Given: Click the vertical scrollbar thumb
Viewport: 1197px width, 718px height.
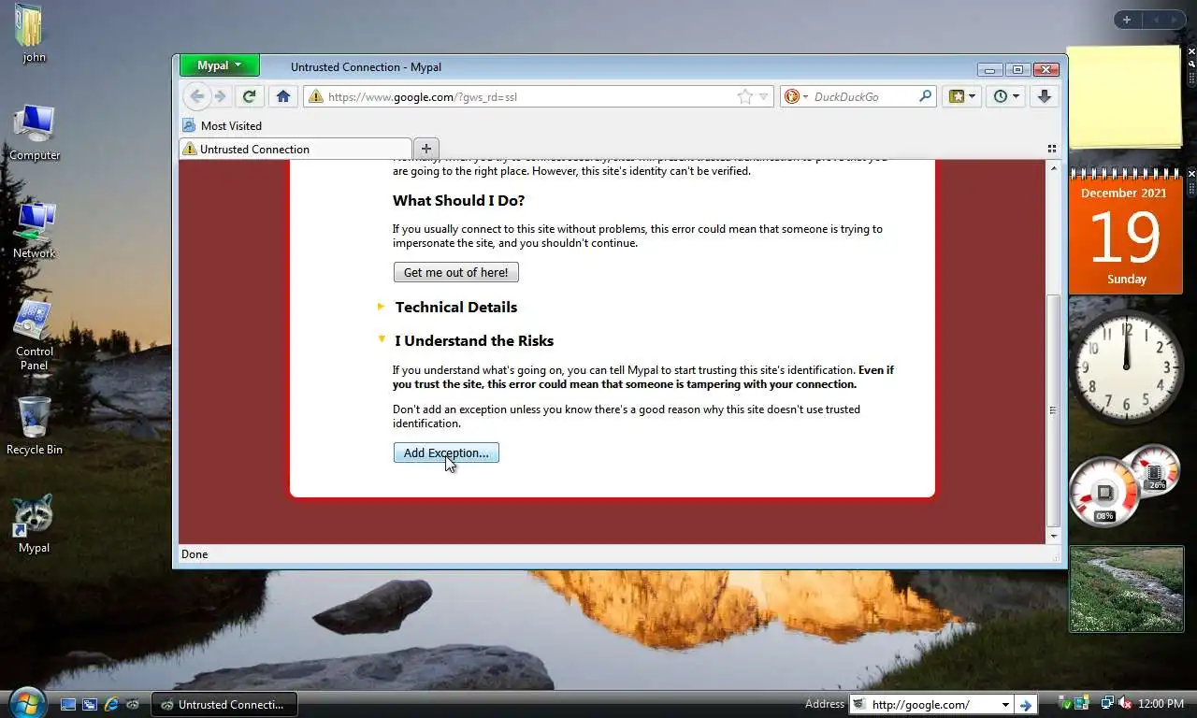Looking at the screenshot, I should point(1054,410).
